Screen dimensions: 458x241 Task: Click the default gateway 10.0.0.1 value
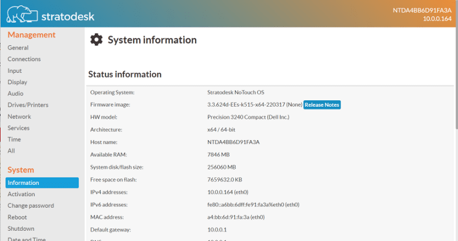coord(217,230)
